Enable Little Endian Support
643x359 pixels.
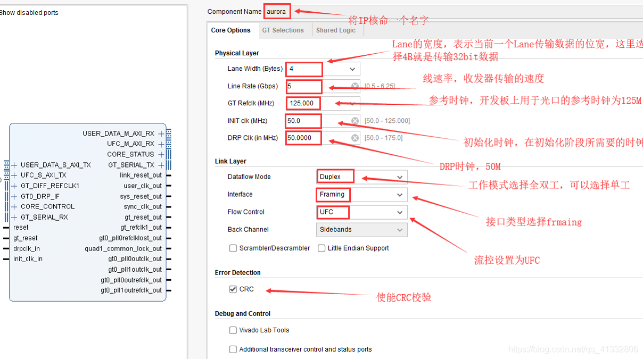coord(321,248)
